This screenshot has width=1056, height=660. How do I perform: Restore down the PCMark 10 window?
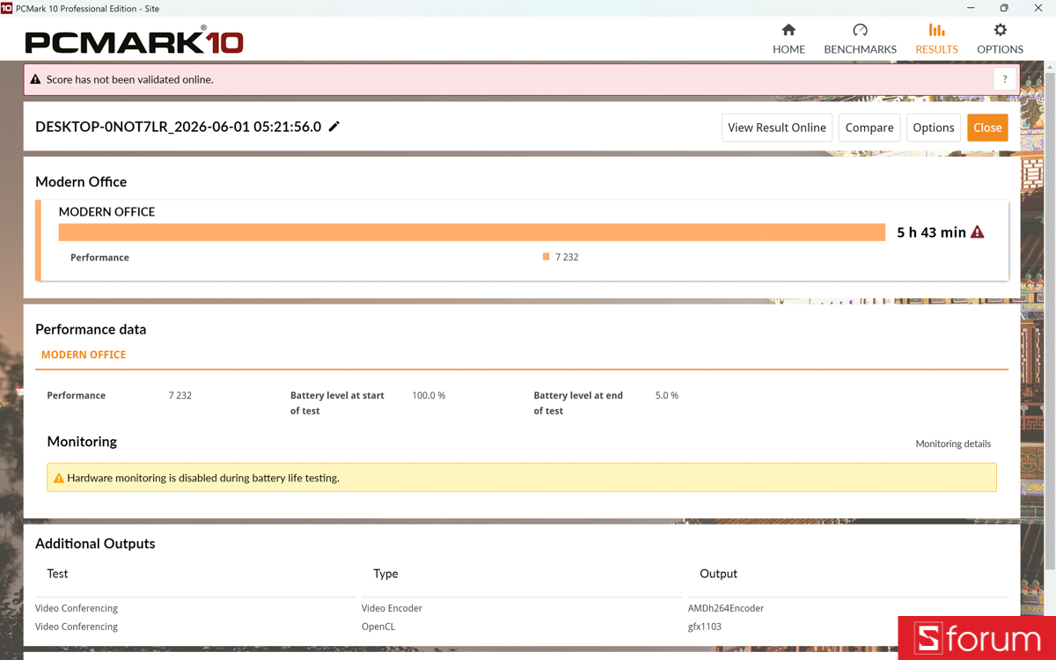coord(1004,8)
